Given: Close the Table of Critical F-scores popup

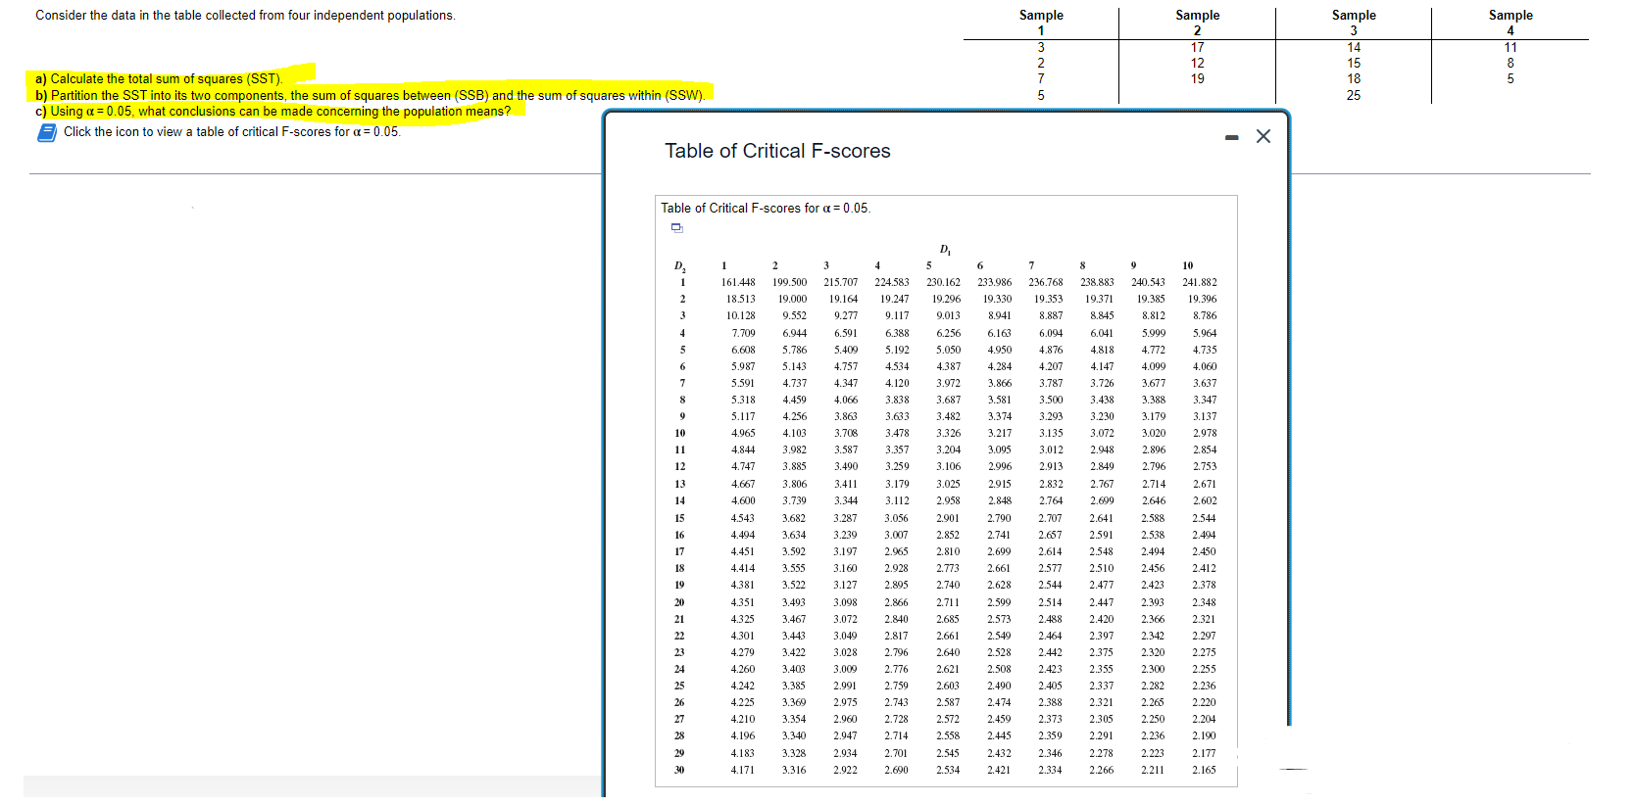Looking at the screenshot, I should [x=1263, y=136].
